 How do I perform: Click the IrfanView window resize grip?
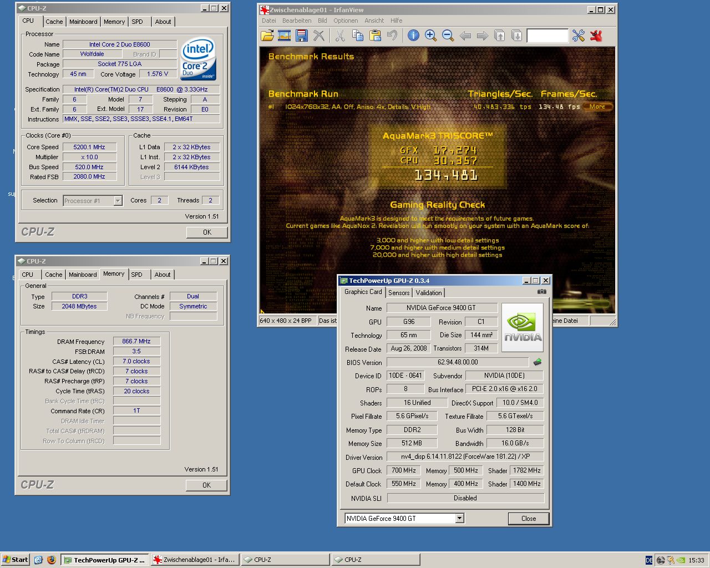(612, 322)
